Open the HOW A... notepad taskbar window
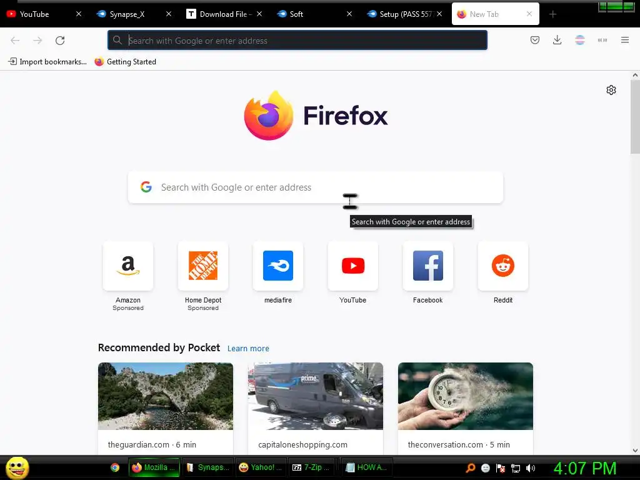The width and height of the screenshot is (640, 480). point(366,467)
